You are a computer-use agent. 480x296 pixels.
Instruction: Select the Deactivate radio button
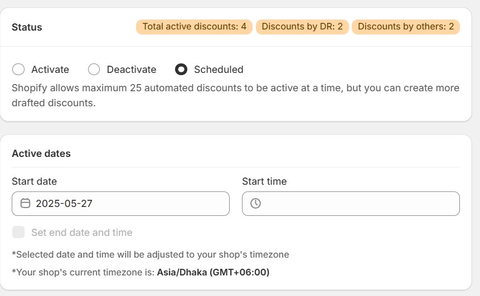[x=94, y=70]
